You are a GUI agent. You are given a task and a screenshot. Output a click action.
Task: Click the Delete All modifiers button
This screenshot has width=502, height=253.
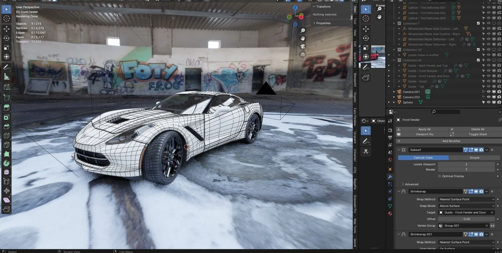click(x=476, y=129)
